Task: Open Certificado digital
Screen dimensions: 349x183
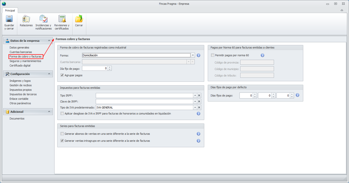Action: tap(20, 65)
